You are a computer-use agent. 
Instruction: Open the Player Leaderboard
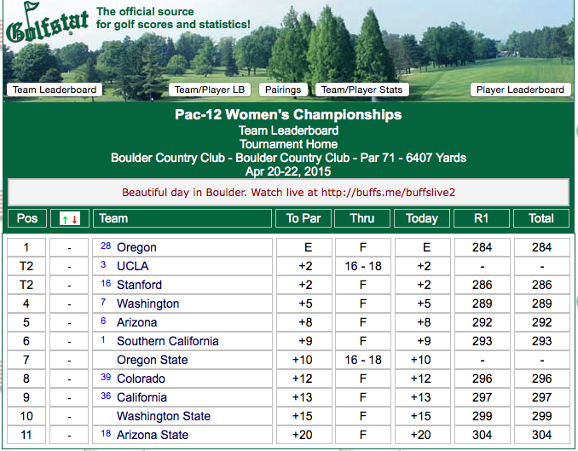tap(521, 90)
